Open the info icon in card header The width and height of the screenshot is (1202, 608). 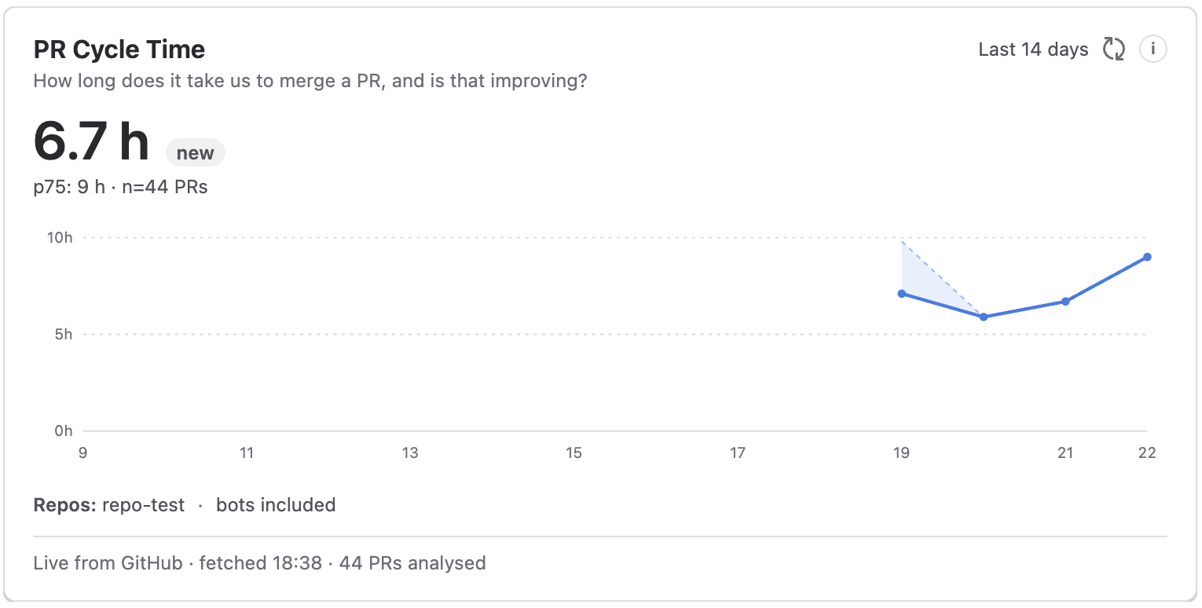click(1153, 49)
